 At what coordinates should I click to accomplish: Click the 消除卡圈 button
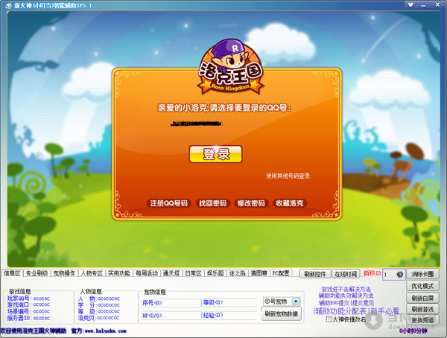coord(422,274)
